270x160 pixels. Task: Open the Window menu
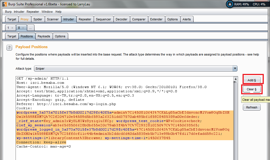(x=47, y=12)
